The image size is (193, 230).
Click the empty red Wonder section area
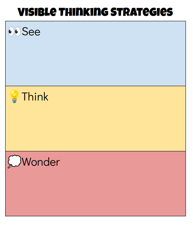(95, 191)
